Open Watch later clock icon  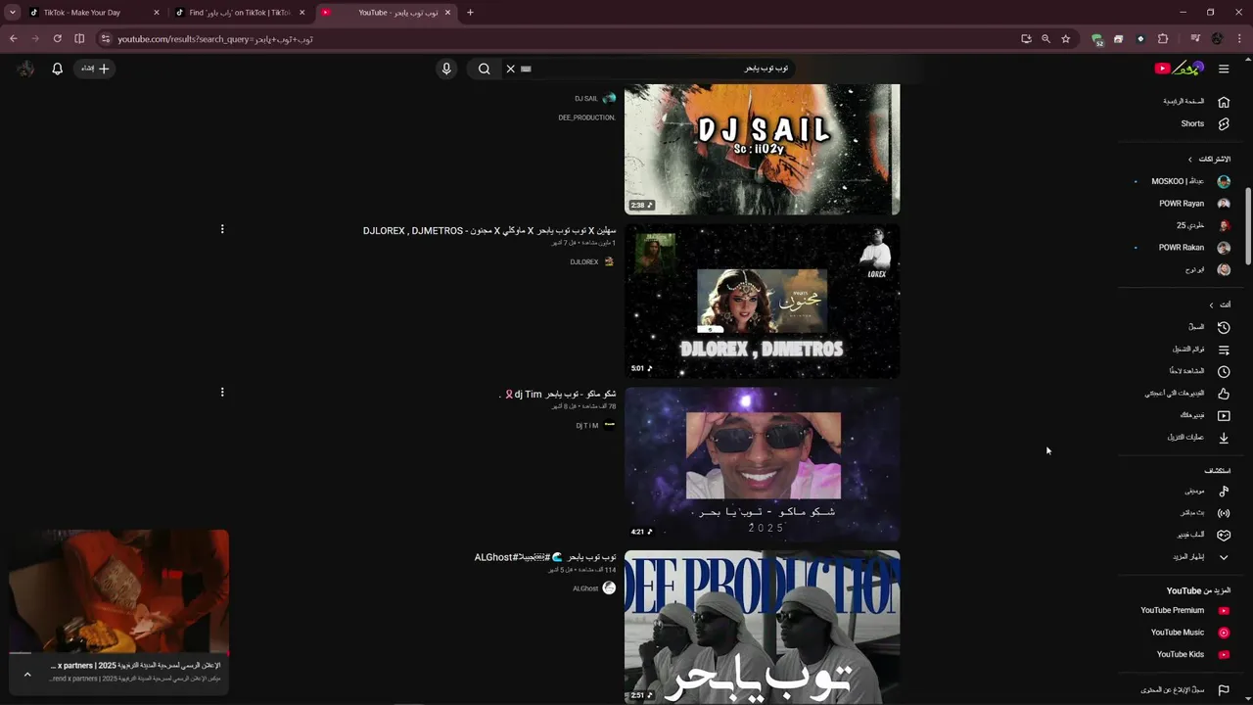pos(1224,371)
